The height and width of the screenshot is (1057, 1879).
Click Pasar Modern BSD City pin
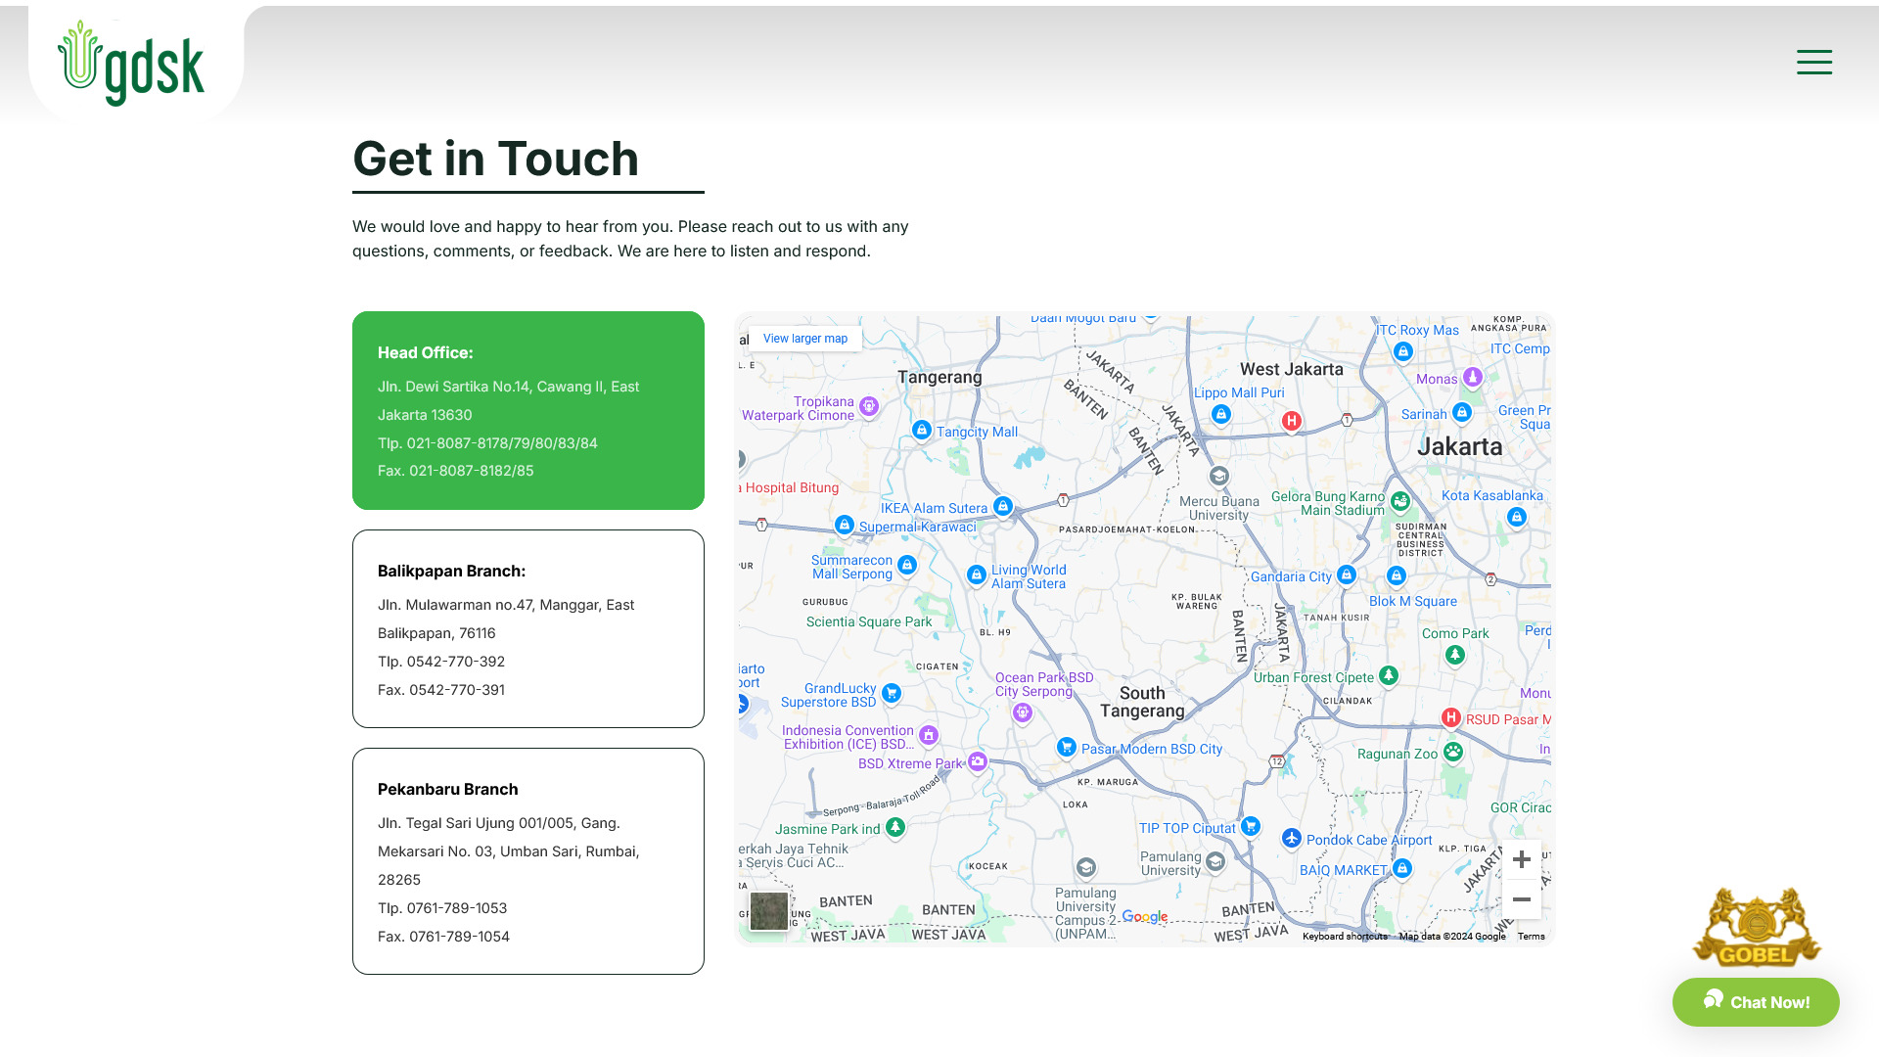[x=1066, y=747]
